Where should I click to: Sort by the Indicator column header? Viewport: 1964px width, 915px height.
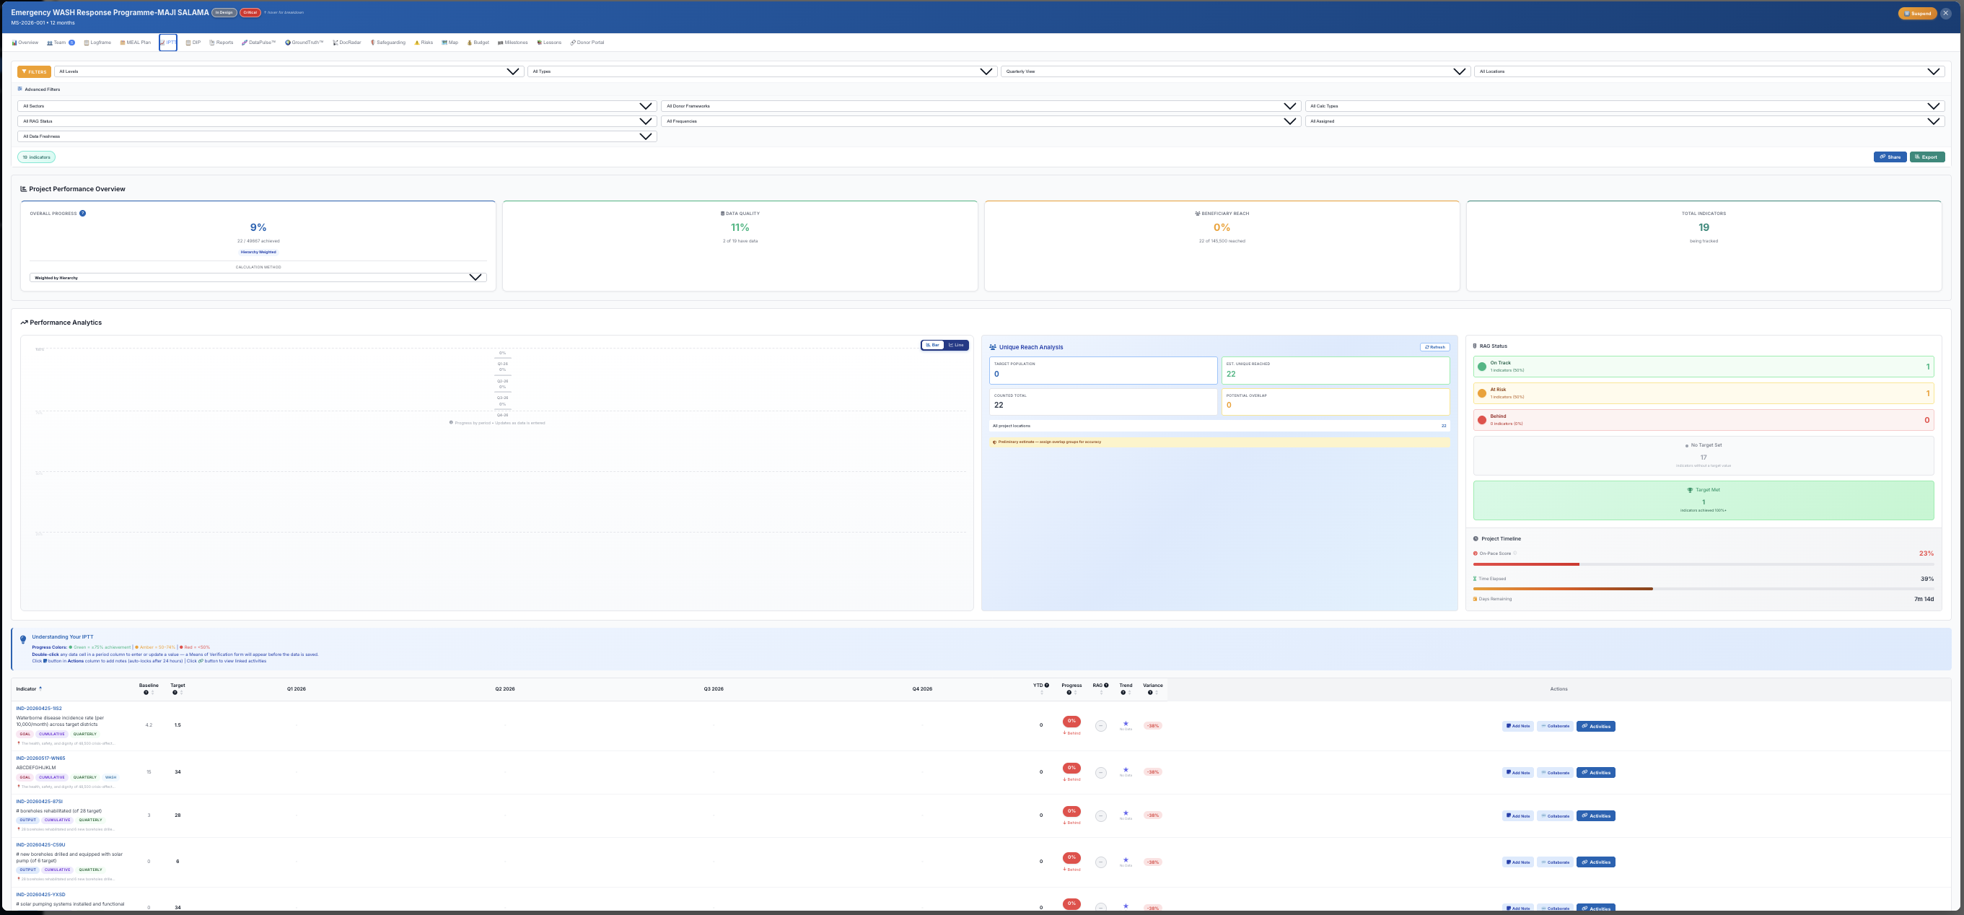(29, 688)
